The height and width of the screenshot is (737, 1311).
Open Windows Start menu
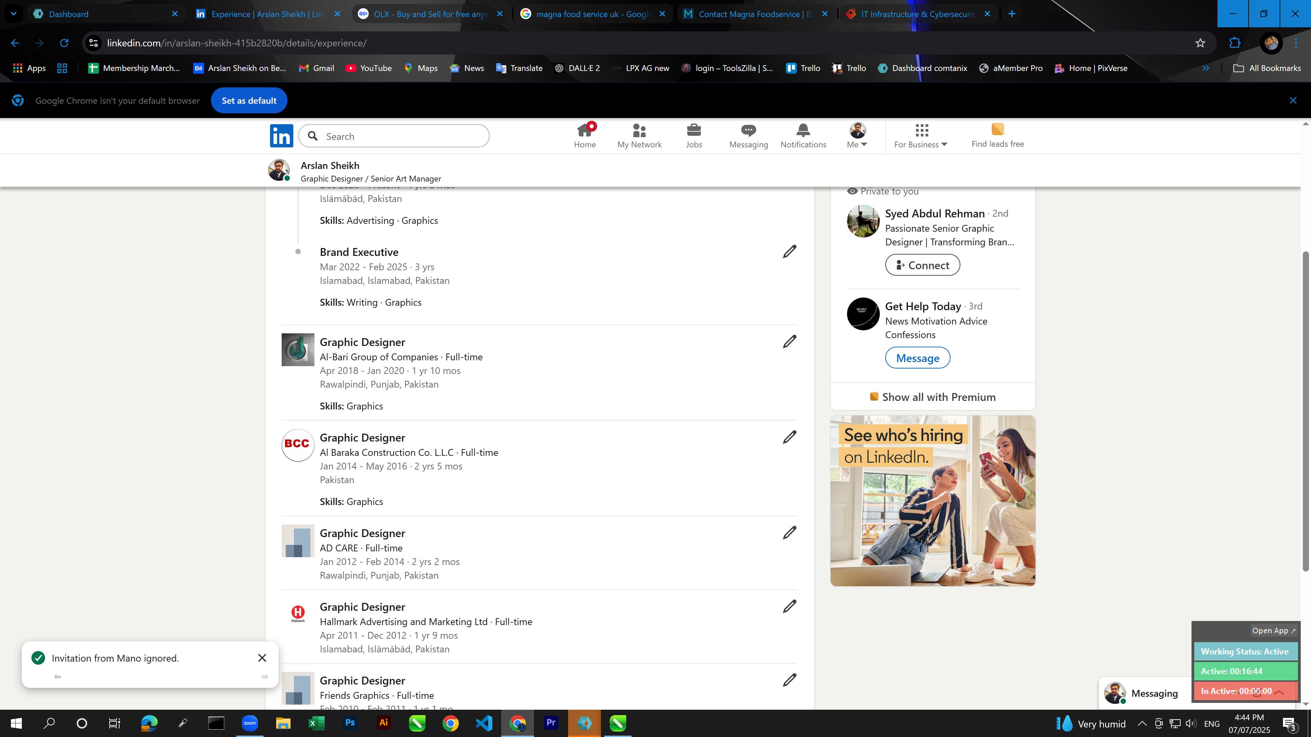click(x=16, y=723)
